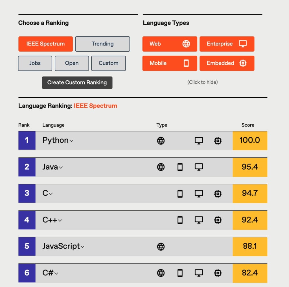This screenshot has height=287, width=289.
Task: Toggle the Web language type filter
Action: 170,44
